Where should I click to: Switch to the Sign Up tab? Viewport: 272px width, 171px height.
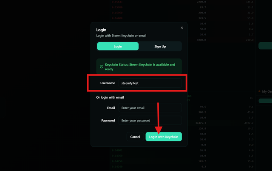[160, 46]
